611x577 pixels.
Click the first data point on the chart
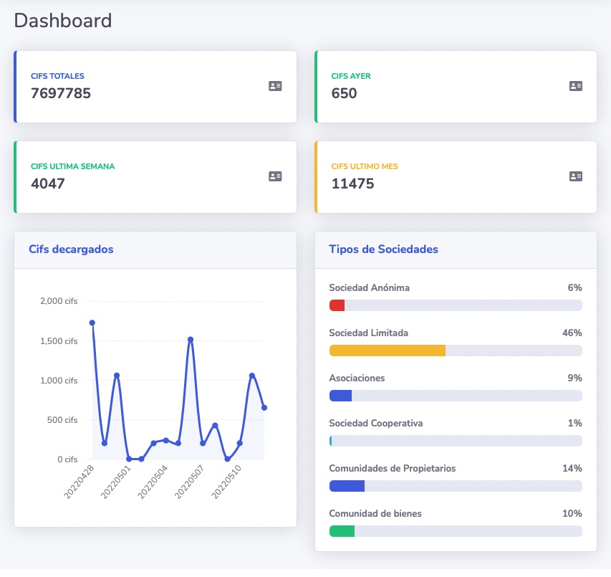[92, 323]
